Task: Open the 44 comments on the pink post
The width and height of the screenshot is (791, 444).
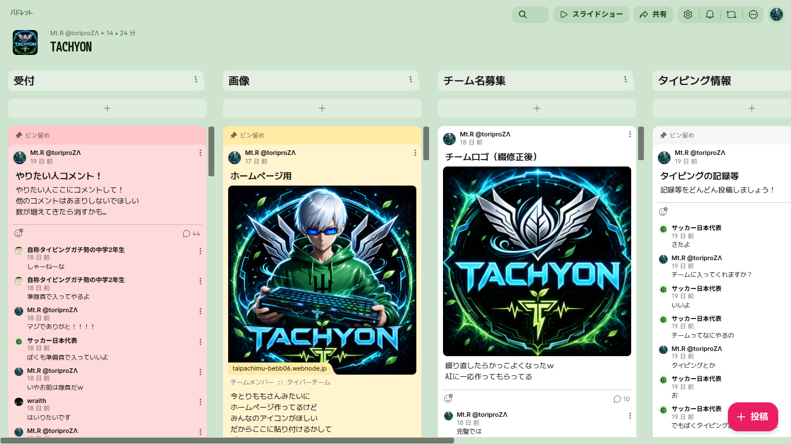Action: click(x=191, y=234)
